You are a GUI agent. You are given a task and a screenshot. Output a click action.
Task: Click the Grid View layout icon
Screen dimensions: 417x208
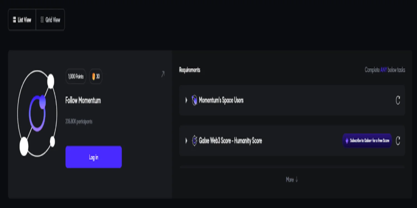42,20
